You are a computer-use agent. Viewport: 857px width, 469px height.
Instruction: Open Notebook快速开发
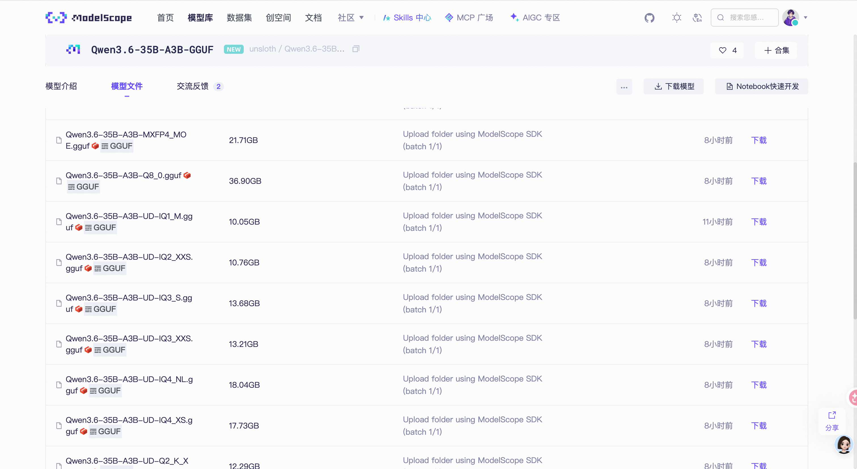[x=761, y=86]
